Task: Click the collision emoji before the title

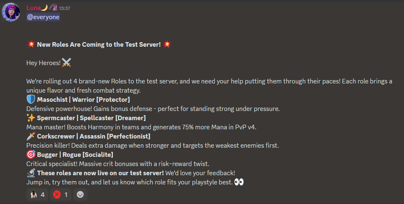Action: (x=30, y=44)
